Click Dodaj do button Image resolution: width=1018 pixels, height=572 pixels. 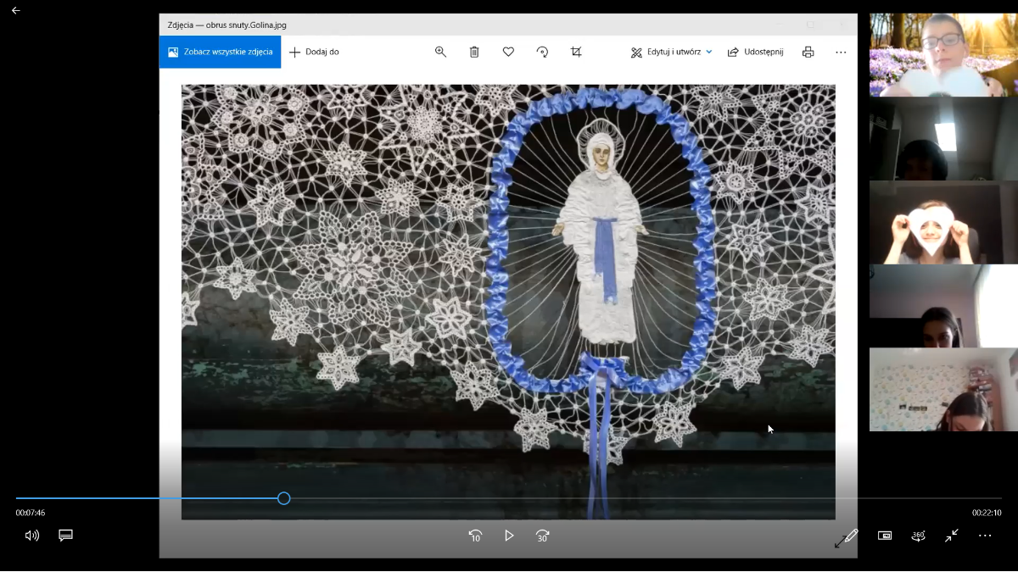click(314, 52)
